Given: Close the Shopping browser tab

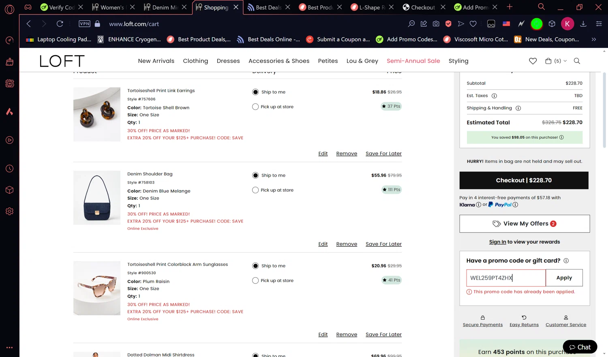Looking at the screenshot, I should tap(236, 7).
